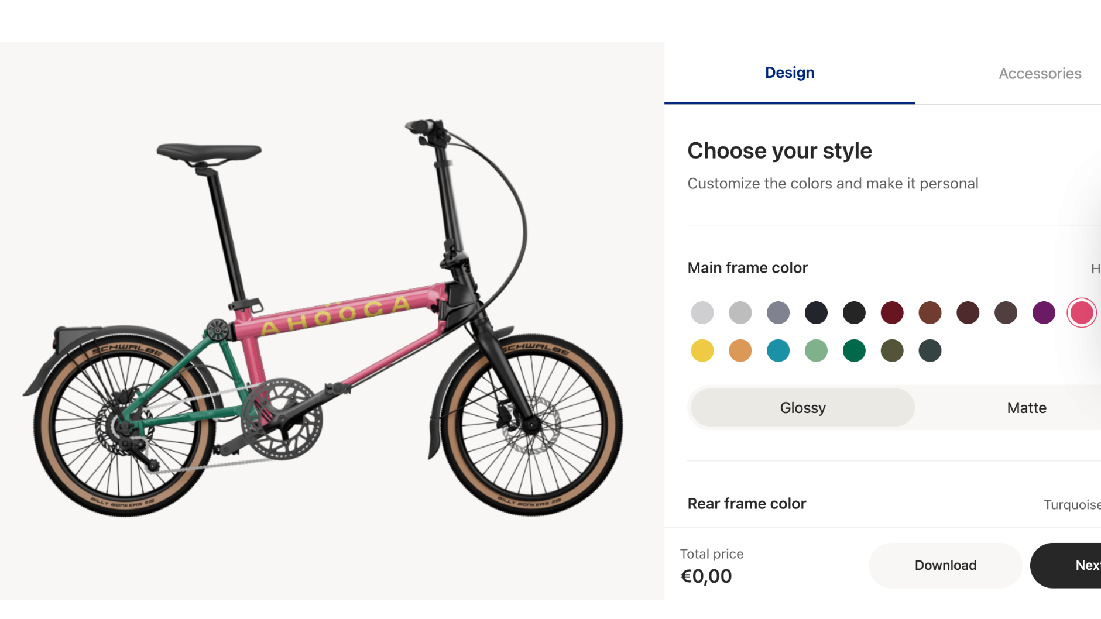
Task: Click the bike preview image
Action: point(328,322)
